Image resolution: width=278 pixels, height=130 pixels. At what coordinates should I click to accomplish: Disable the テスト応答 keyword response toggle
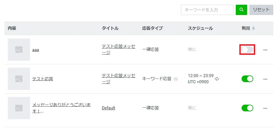coord(247,79)
